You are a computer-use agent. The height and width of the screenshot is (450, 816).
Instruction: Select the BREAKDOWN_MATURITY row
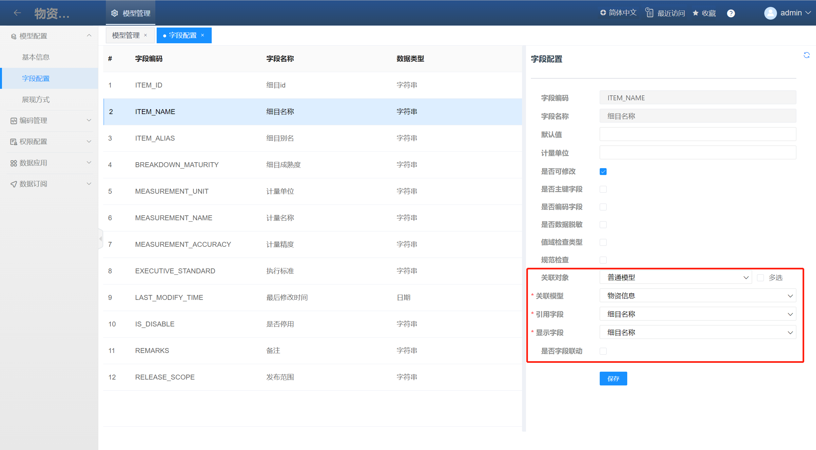[x=313, y=165]
